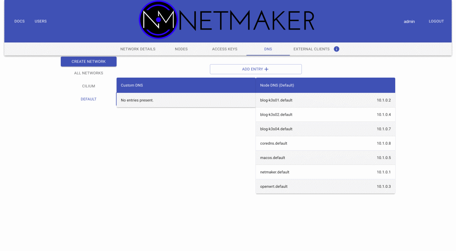Image resolution: width=456 pixels, height=251 pixels.
Task: Click the IP address 10.1.0.4
Action: [x=384, y=115]
